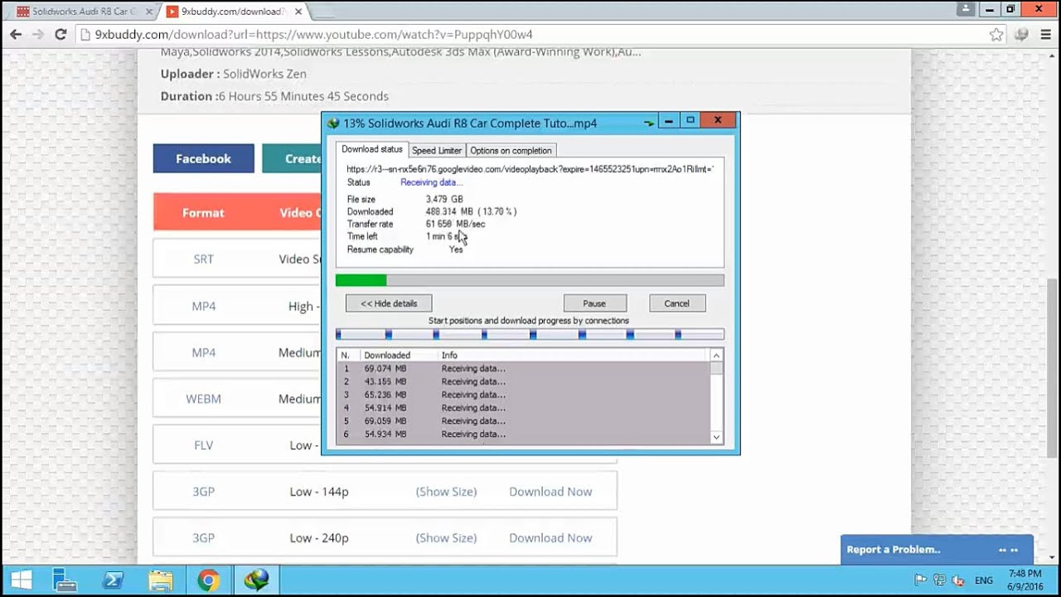Click the Report a Problem bar
This screenshot has width=1061, height=597.
tap(937, 550)
